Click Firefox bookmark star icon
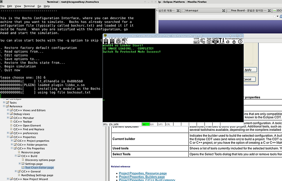The height and width of the screenshot is (181, 282). (275, 16)
